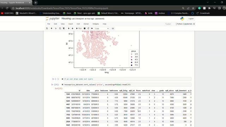Image resolution: width=226 pixels, height=127 pixels.
Task: Click Python 3 (ipykernel) kernel name
Action: click(x=184, y=24)
